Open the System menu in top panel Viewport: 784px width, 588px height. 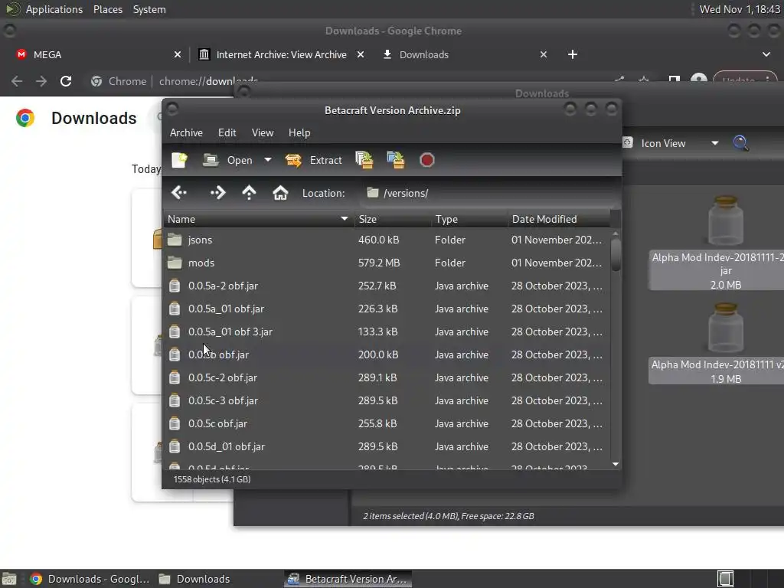[x=149, y=9]
